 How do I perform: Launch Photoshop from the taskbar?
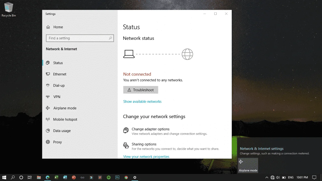tap(117, 177)
